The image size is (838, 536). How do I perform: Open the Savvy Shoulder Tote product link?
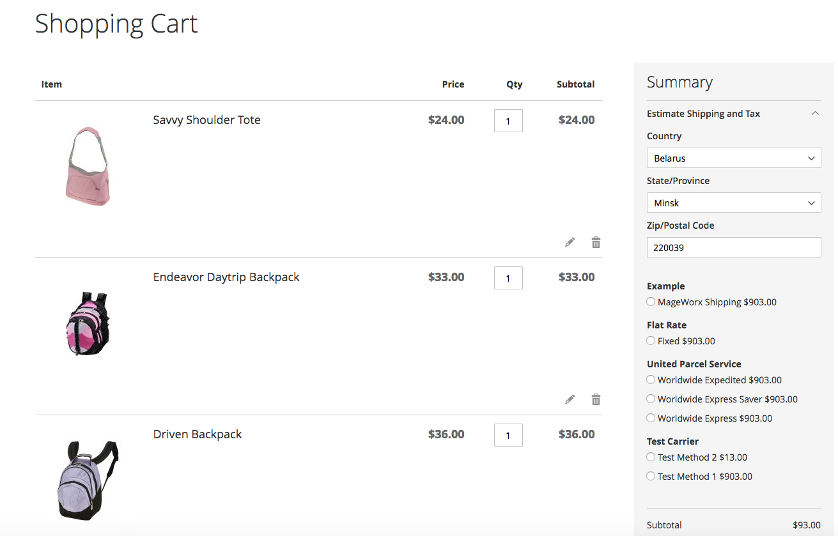coord(206,120)
